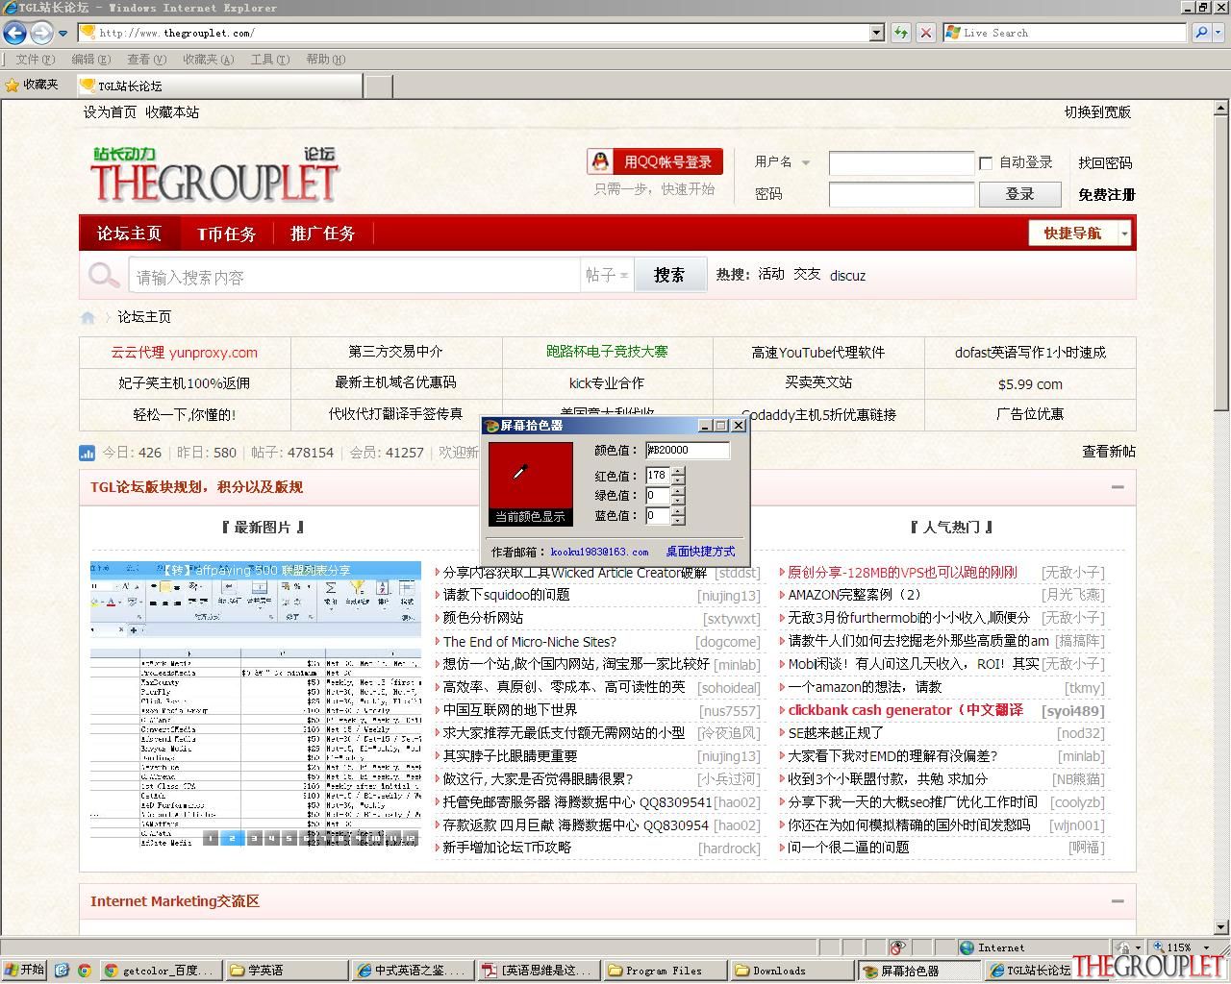Click the 请输入搜索内容 forum search box
Screen dimensions: 1231x984
pyautogui.click(x=354, y=277)
